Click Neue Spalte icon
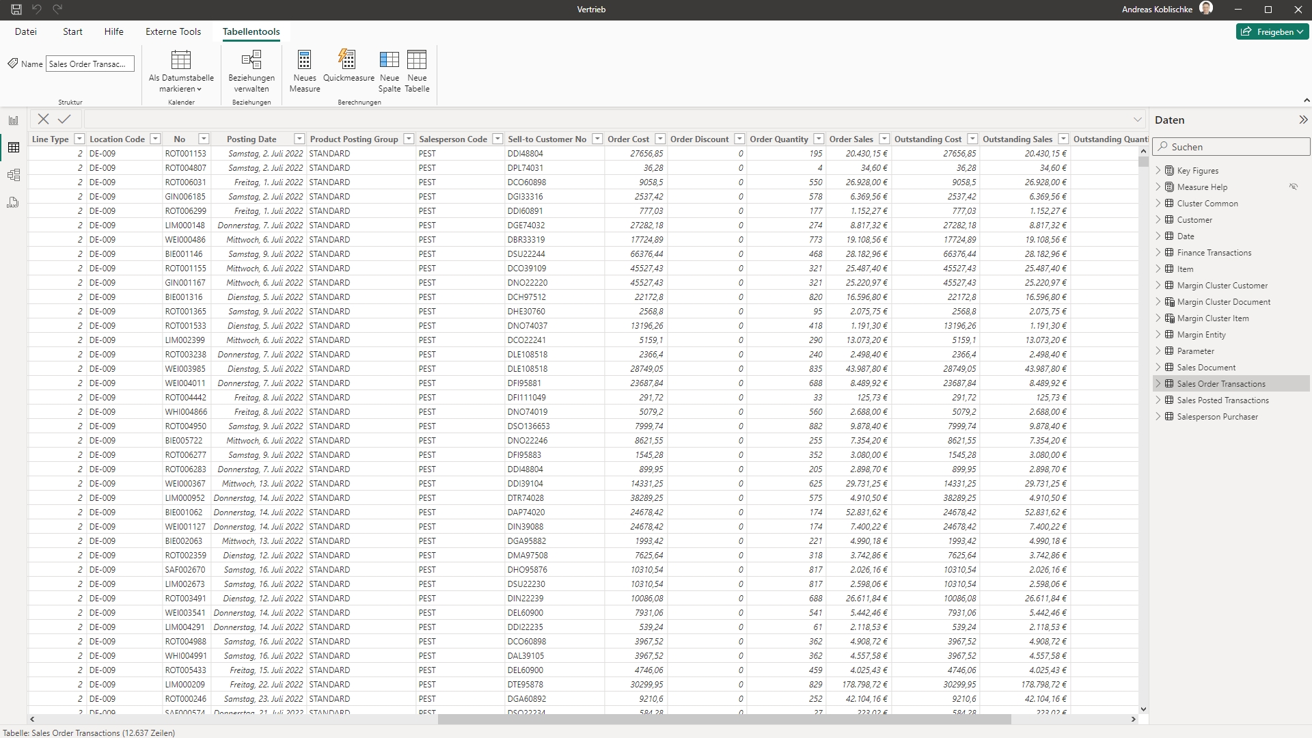This screenshot has width=1312, height=738. tap(389, 60)
